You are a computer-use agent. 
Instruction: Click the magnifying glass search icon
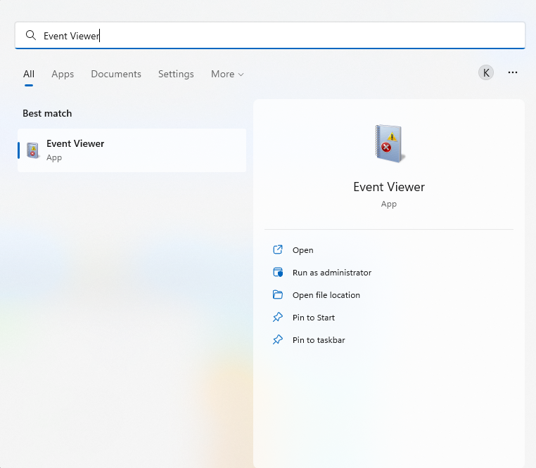pyautogui.click(x=30, y=35)
